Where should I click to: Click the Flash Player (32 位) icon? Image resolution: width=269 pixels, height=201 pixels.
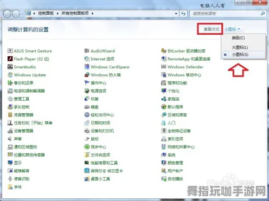[x=10, y=59]
